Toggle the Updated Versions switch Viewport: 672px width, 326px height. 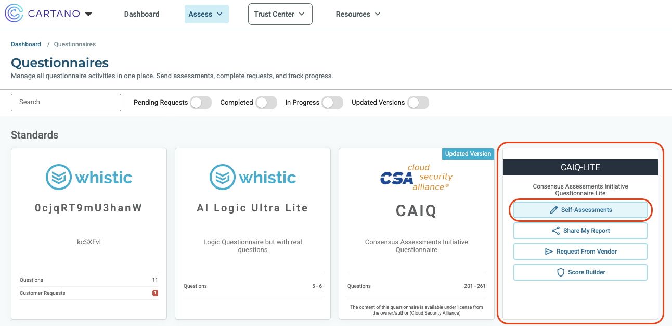[418, 103]
